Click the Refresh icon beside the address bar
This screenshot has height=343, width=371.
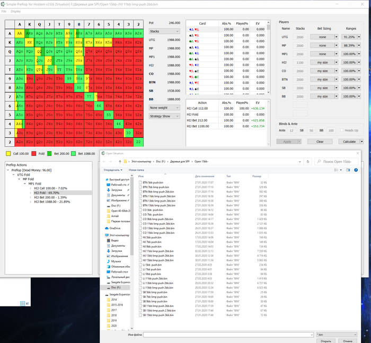pos(308,162)
